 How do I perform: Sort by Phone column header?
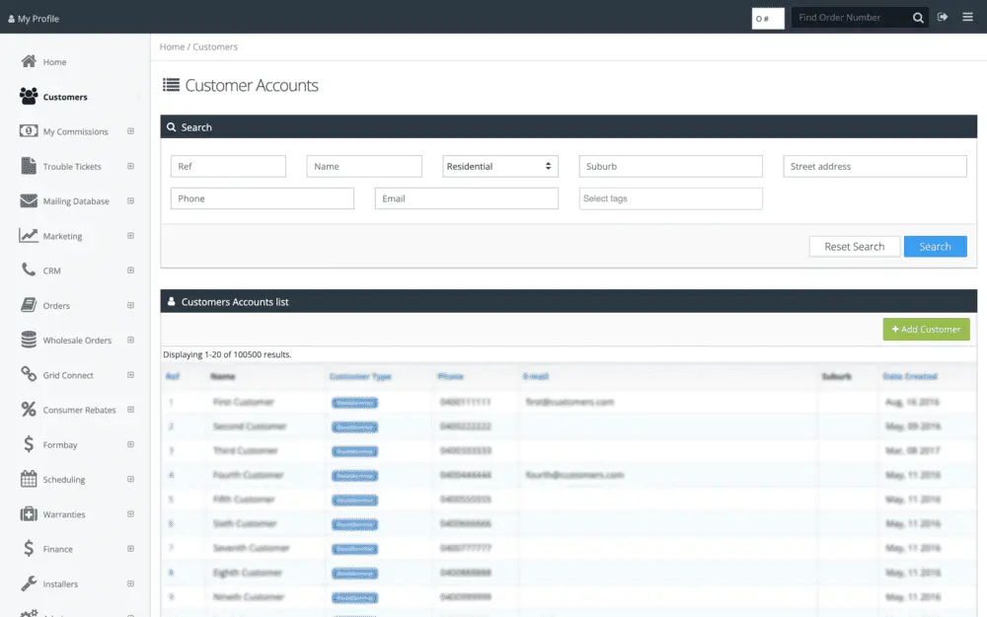tap(450, 376)
